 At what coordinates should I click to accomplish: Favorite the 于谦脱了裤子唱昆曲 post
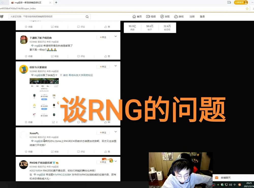click(x=29, y=56)
